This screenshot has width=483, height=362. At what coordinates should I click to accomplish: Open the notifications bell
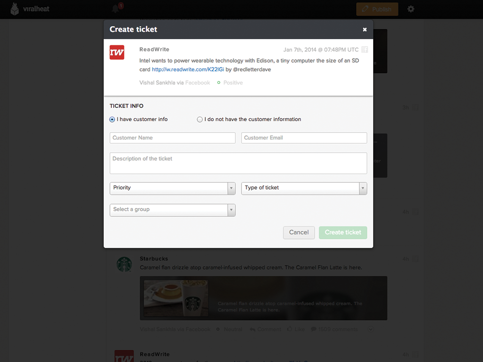116,9
